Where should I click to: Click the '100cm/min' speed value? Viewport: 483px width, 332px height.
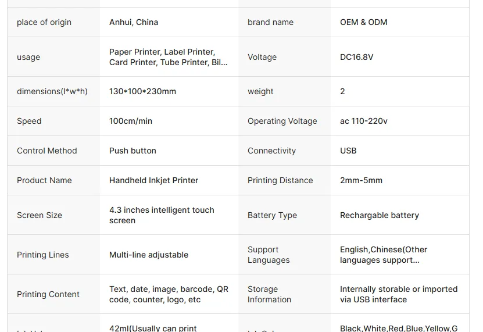pos(131,121)
